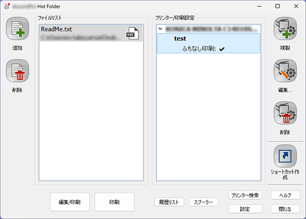Click the create shortcut icon (ショートカット作成)

click(285, 156)
